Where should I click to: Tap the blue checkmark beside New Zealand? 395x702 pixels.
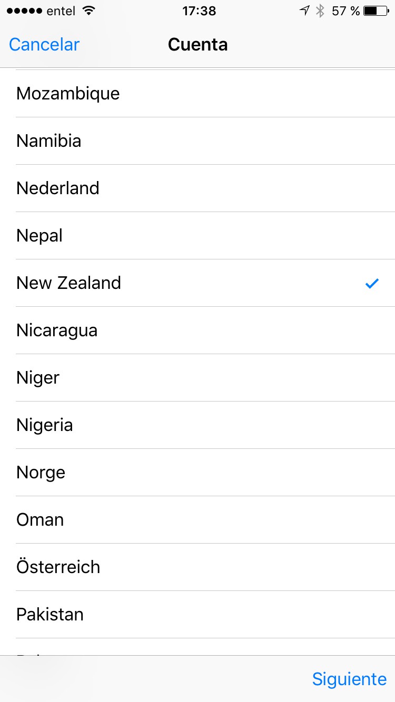coord(372,284)
